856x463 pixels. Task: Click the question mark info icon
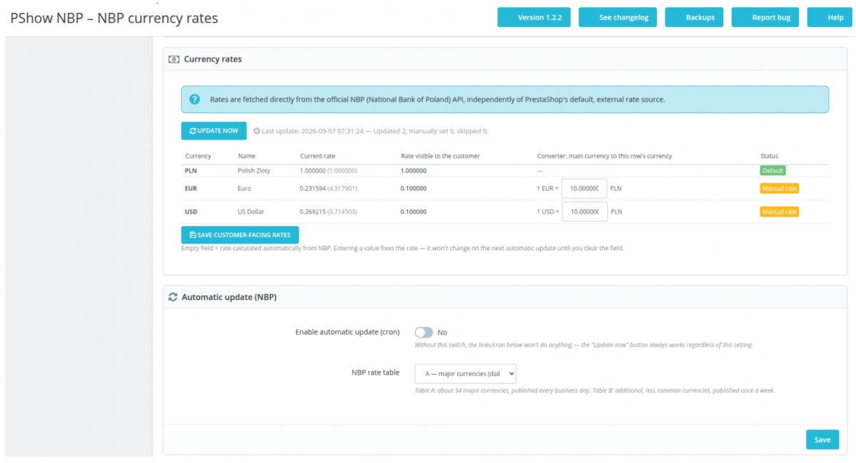(x=195, y=100)
